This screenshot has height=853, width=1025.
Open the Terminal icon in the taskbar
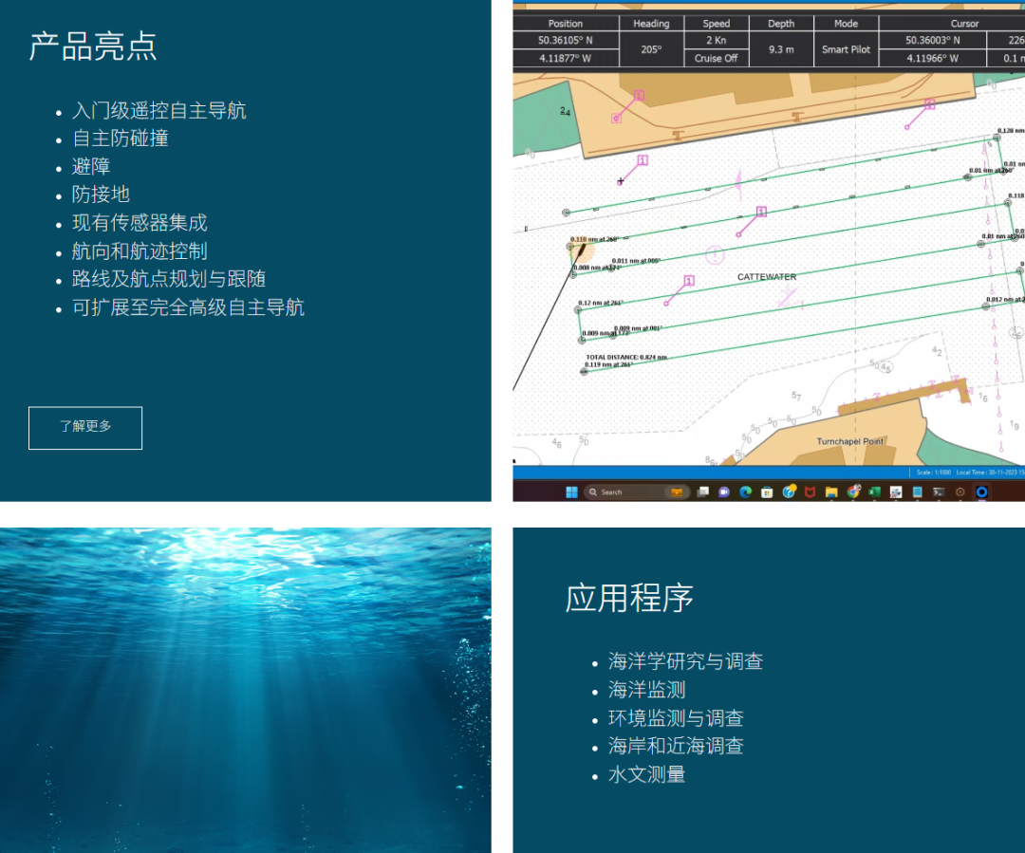pos(939,492)
